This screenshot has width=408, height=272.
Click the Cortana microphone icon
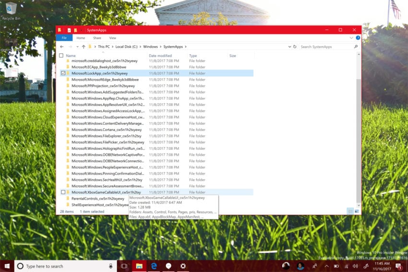[110, 266]
